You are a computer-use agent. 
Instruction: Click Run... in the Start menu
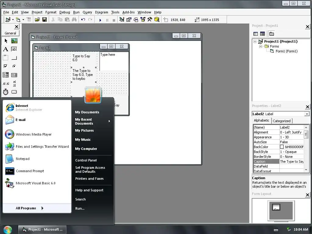(x=80, y=208)
